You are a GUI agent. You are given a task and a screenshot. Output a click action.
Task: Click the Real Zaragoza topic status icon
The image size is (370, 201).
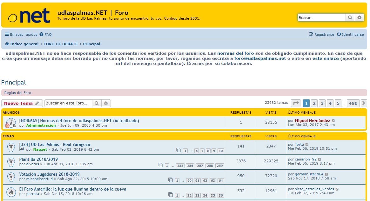11,148
